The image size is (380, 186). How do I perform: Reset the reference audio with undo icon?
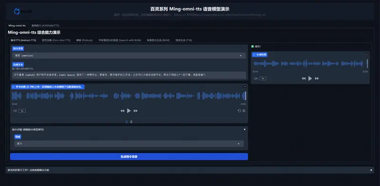point(239,111)
